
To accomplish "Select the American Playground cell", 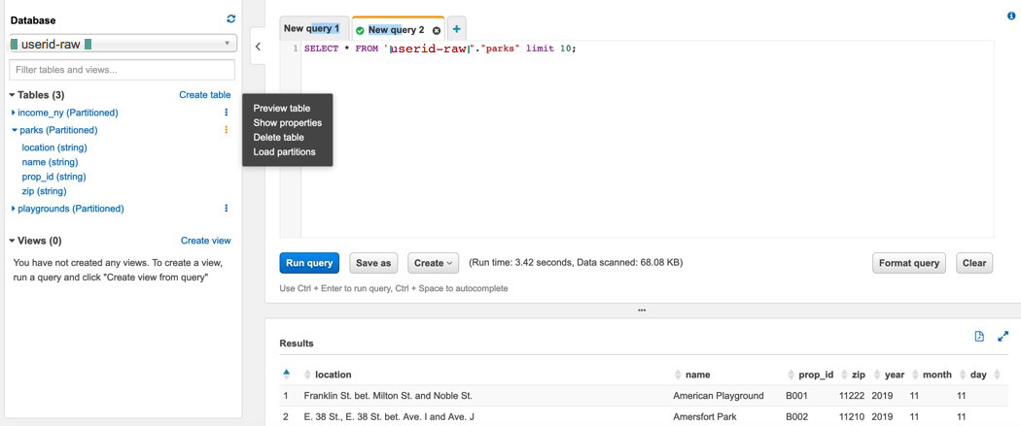I will pyautogui.click(x=718, y=396).
